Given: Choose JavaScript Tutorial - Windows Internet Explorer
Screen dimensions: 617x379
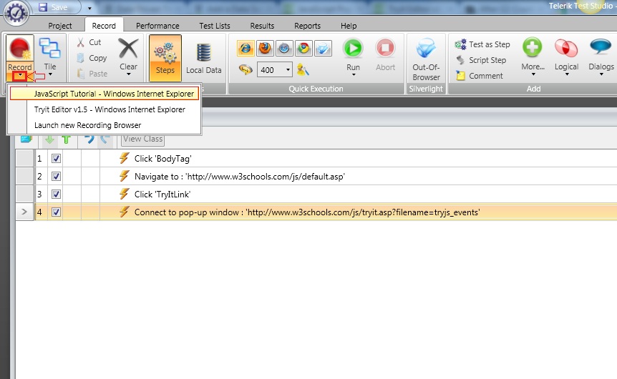Looking at the screenshot, I should click(105, 94).
